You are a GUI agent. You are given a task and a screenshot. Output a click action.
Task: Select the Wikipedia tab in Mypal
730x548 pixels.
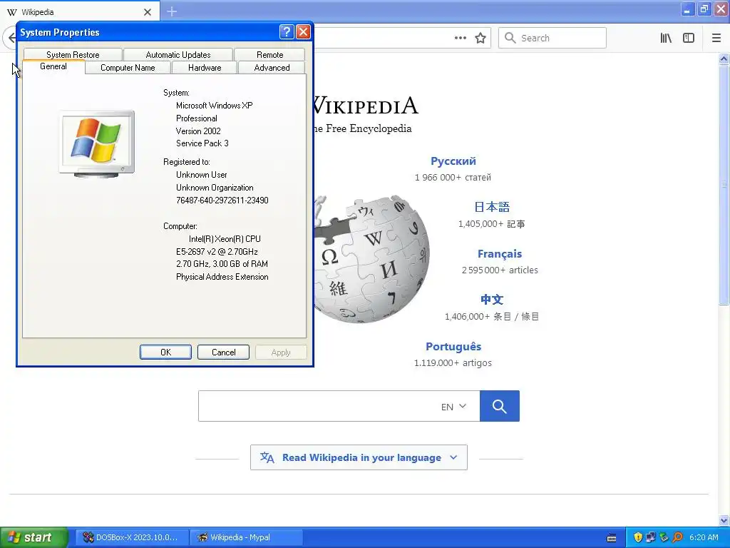click(80, 12)
